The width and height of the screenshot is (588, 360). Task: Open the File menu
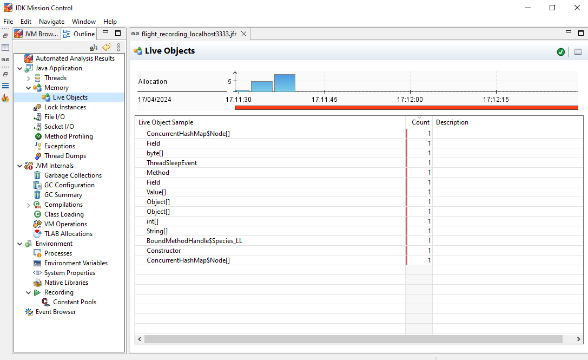[x=8, y=22]
